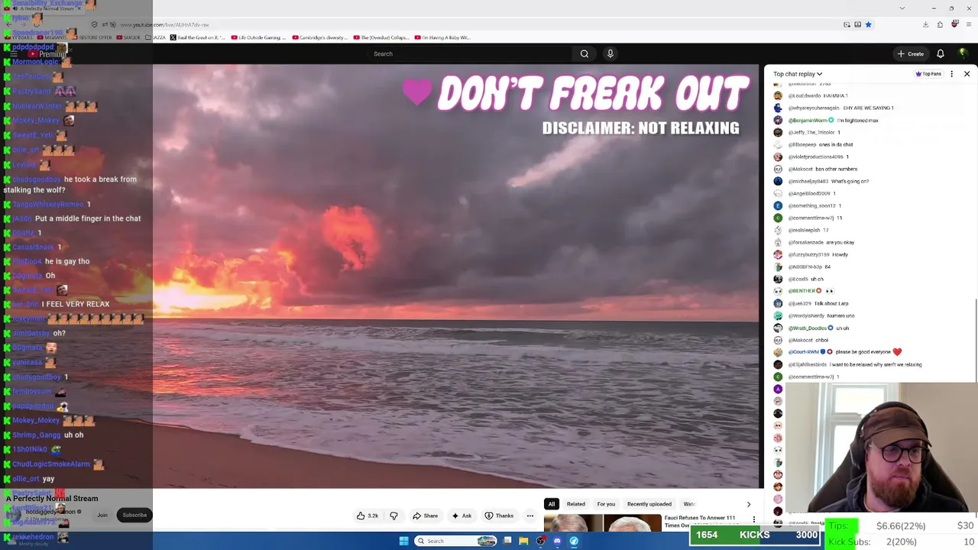Toggle the browser bookmark star
The height and width of the screenshot is (550, 978).
tap(868, 24)
